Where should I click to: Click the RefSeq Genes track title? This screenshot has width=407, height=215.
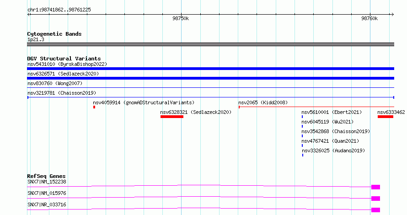pyautogui.click(x=46, y=176)
